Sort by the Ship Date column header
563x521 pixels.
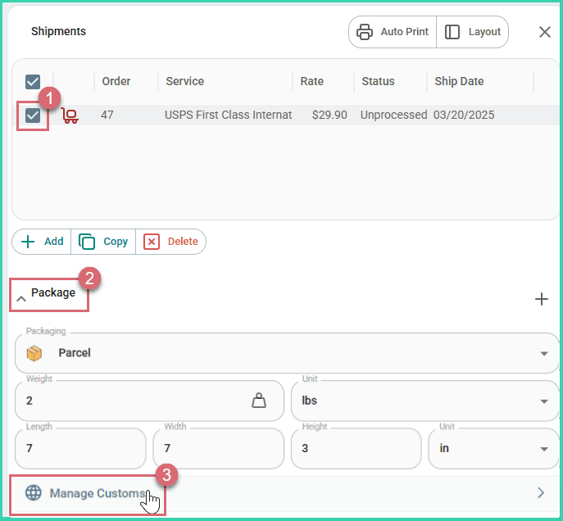(459, 82)
